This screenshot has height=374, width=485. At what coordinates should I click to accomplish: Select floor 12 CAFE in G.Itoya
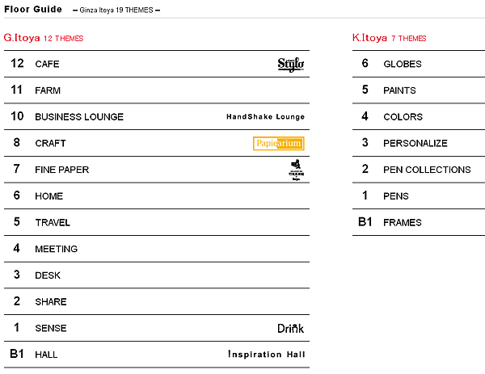pyautogui.click(x=157, y=64)
